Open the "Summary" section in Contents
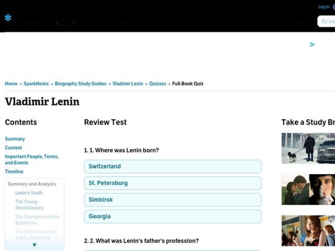 pyautogui.click(x=15, y=138)
